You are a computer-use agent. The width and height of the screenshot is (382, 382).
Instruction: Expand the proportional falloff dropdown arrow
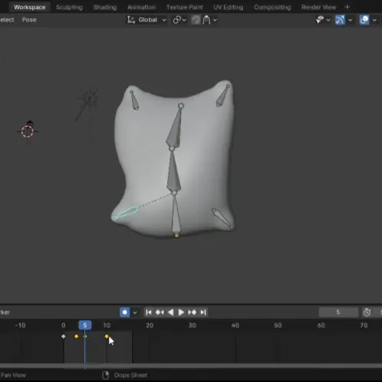click(x=215, y=20)
